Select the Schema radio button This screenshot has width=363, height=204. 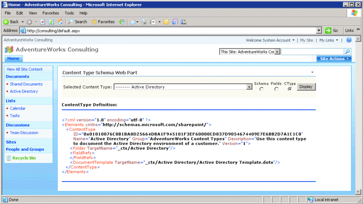(x=261, y=89)
